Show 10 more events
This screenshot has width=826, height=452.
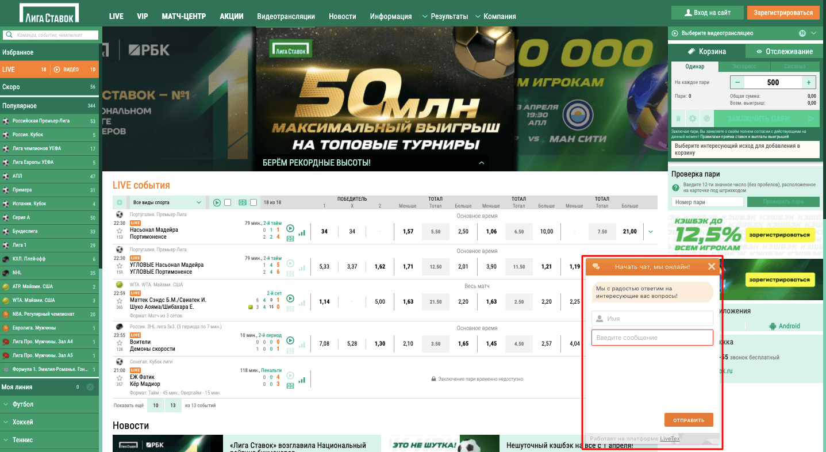(x=155, y=405)
